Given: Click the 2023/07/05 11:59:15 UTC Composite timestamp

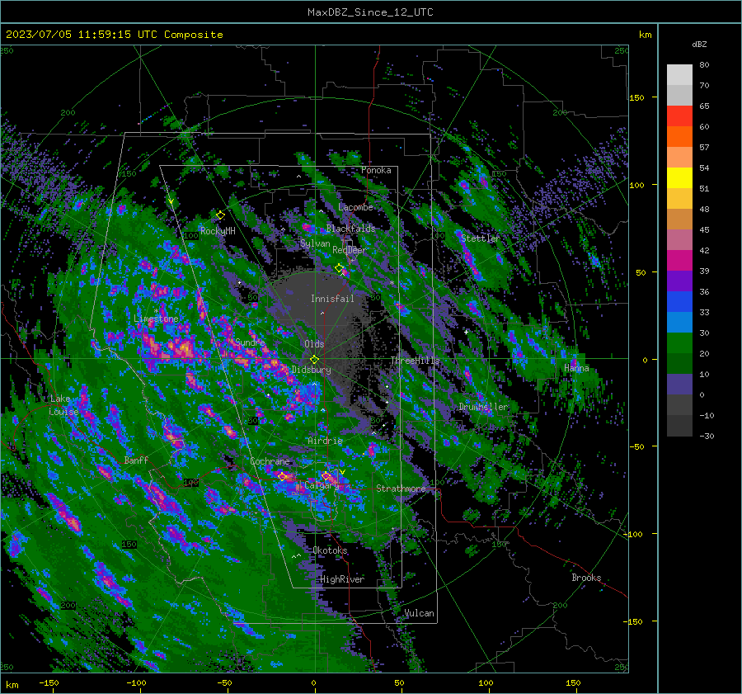Looking at the screenshot, I should click(114, 35).
